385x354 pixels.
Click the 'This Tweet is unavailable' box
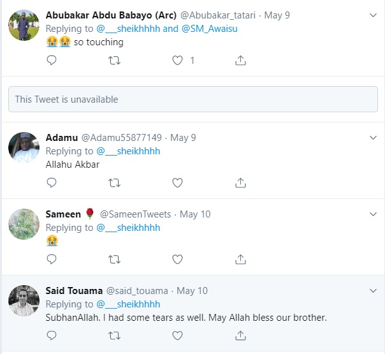pos(192,100)
